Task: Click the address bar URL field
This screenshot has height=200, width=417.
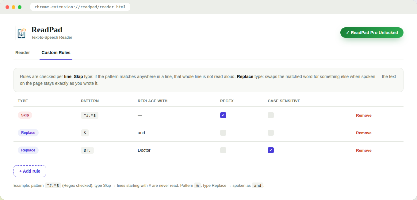Action: pyautogui.click(x=80, y=7)
